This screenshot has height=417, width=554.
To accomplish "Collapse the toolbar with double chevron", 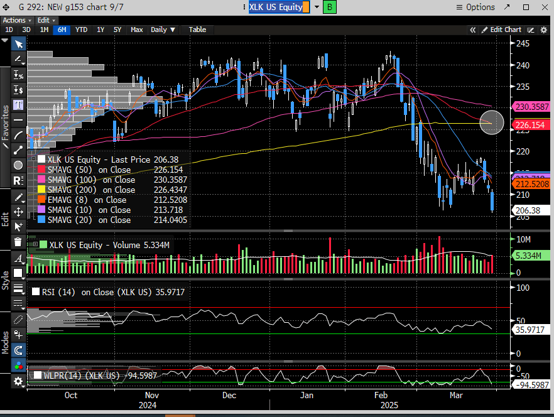I will (x=473, y=30).
